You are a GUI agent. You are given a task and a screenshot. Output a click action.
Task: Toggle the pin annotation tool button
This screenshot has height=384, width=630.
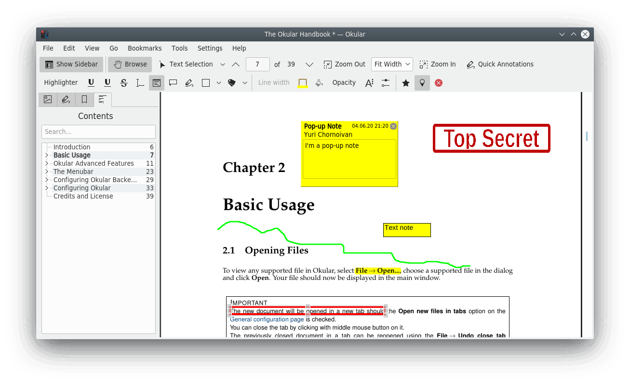(422, 83)
